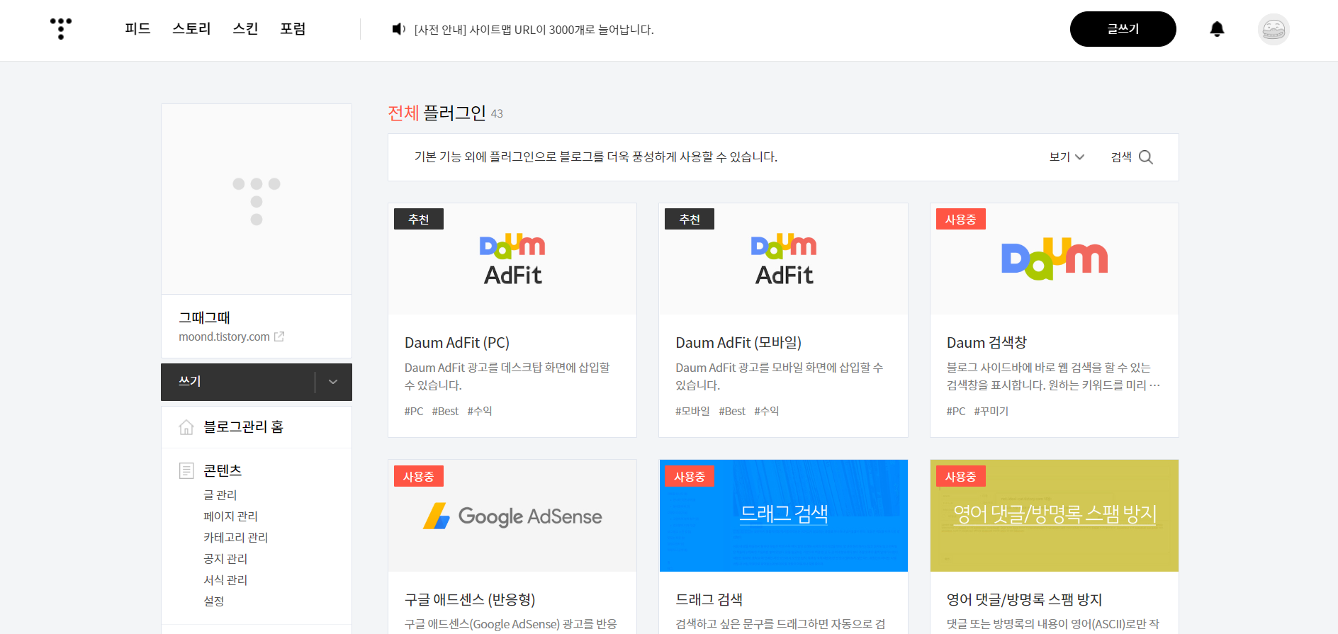Click the blog profile image placeholder
Viewport: 1338px width, 634px height.
coord(257,199)
